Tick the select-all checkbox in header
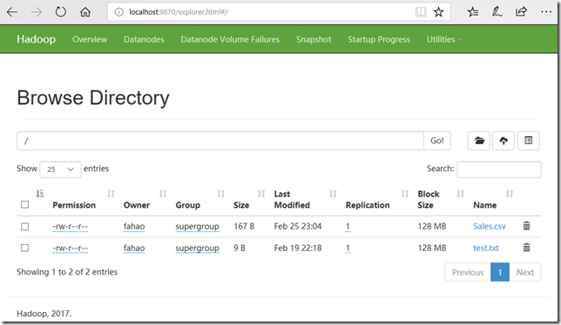561x325 pixels. (24, 204)
